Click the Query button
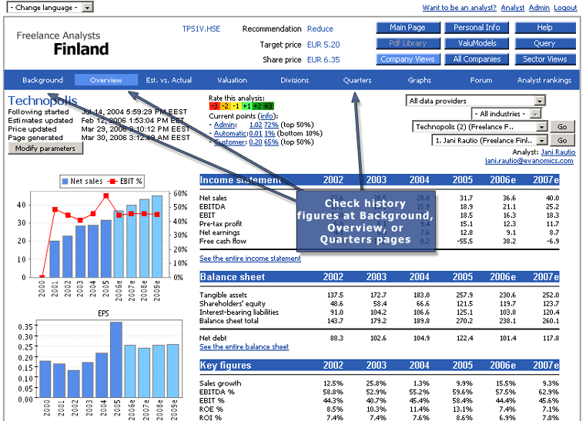Screen dimensions: 586x421 point(545,43)
